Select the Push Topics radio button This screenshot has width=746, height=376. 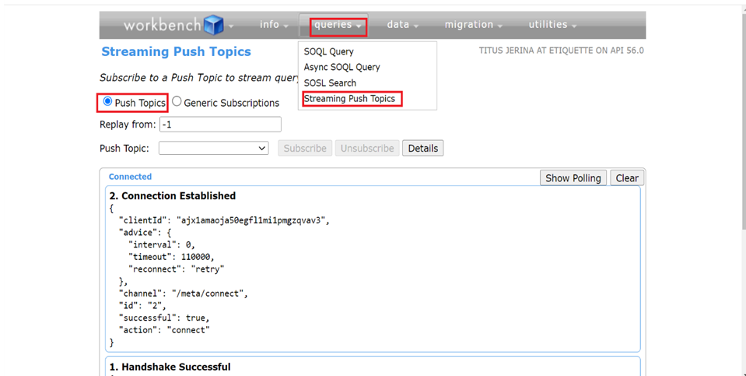[x=107, y=101]
